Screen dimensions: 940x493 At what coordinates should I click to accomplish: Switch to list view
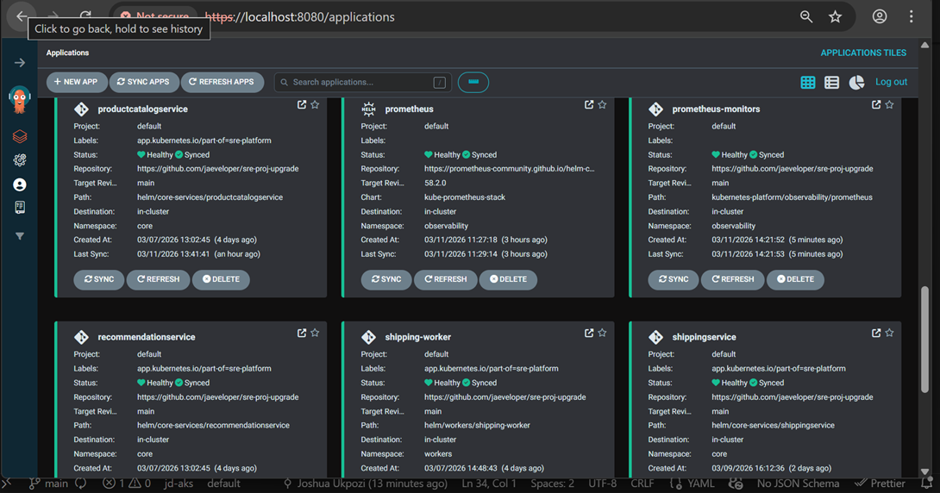coord(831,82)
